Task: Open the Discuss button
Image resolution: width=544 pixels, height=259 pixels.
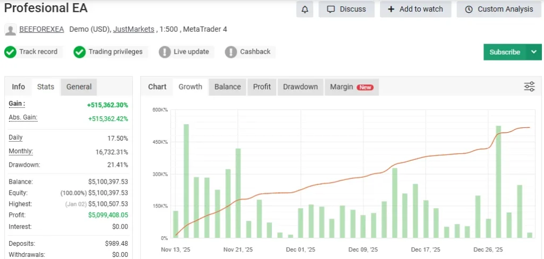Action: tap(346, 10)
